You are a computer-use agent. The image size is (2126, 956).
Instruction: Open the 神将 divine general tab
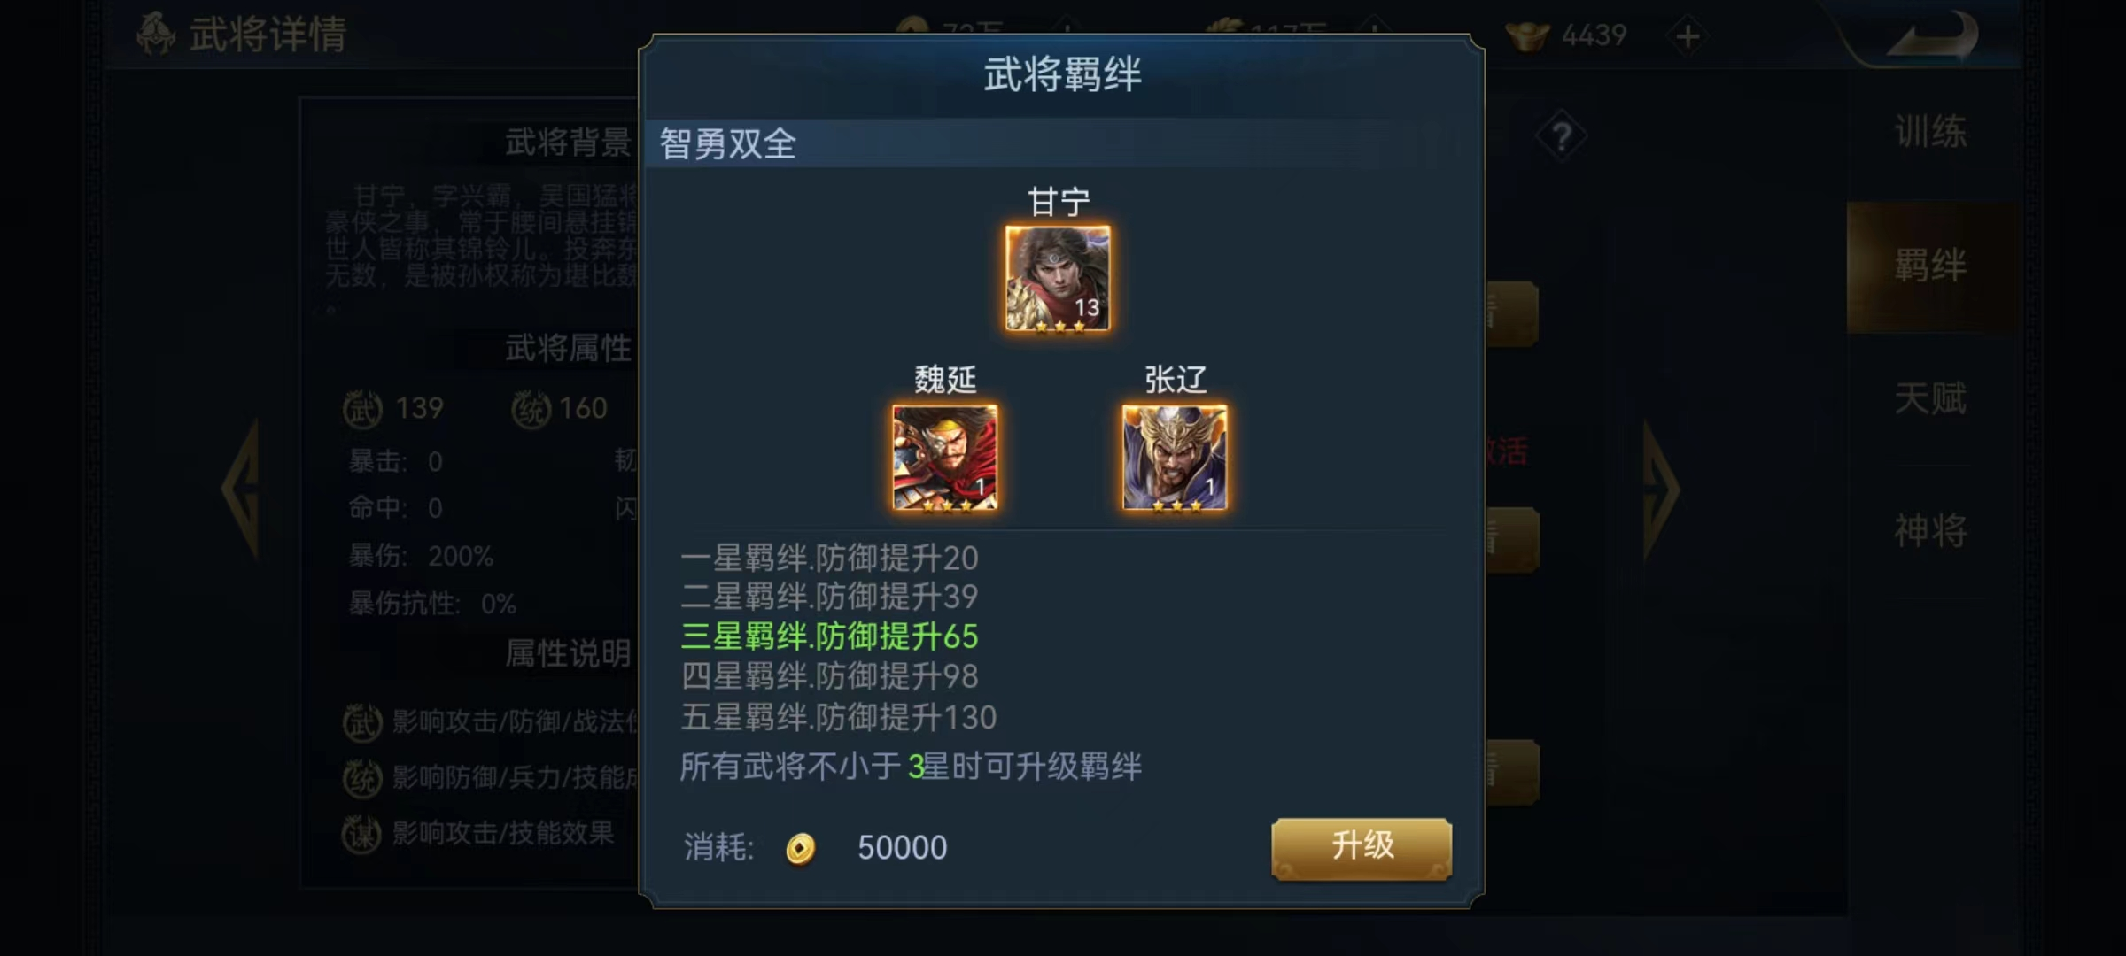1931,531
